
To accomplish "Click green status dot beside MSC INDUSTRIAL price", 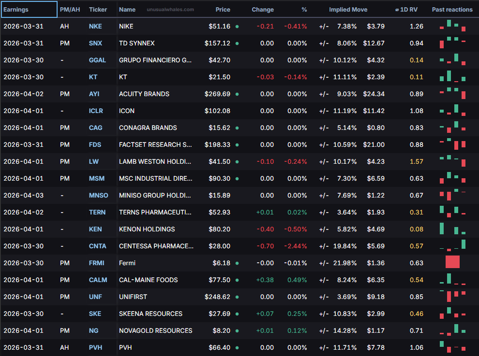I will [237, 179].
